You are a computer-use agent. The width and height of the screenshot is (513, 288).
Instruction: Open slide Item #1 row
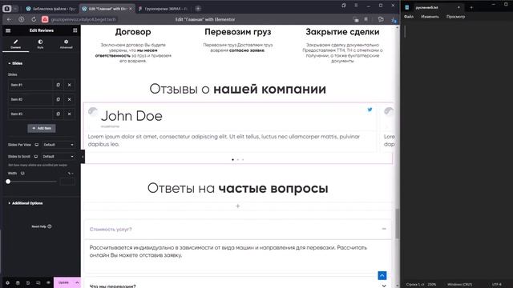coord(30,85)
